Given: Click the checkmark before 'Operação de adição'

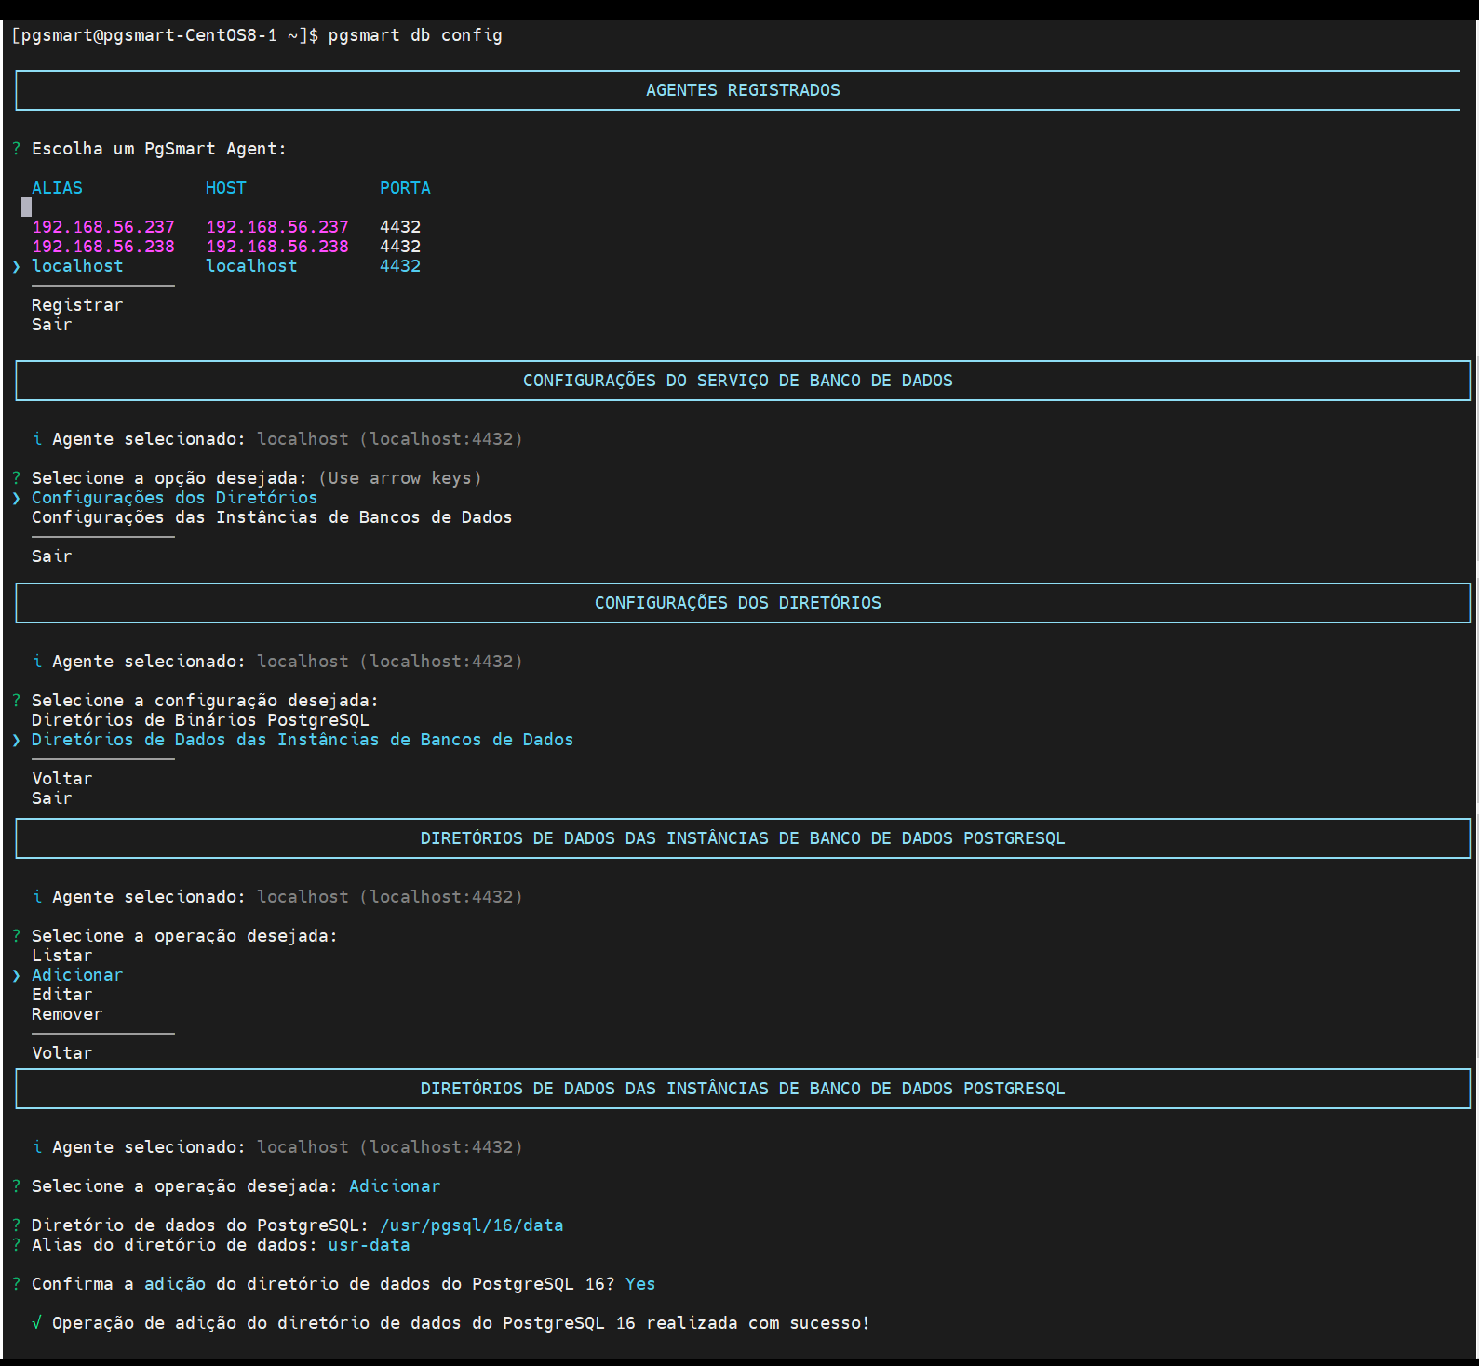Looking at the screenshot, I should pos(36,1323).
